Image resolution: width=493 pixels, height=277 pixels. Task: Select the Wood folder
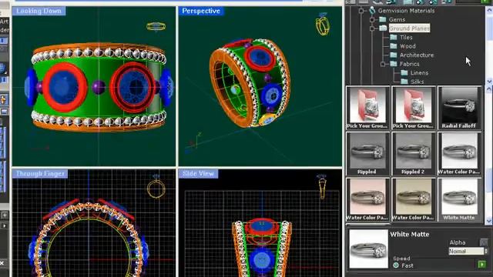[x=407, y=46]
